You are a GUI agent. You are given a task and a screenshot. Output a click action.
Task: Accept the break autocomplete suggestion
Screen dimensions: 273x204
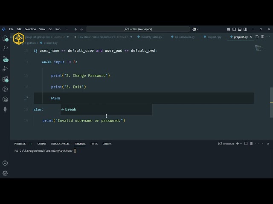pyautogui.click(x=106, y=110)
